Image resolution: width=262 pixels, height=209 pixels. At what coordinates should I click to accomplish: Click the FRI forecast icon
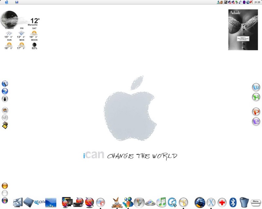click(x=21, y=33)
